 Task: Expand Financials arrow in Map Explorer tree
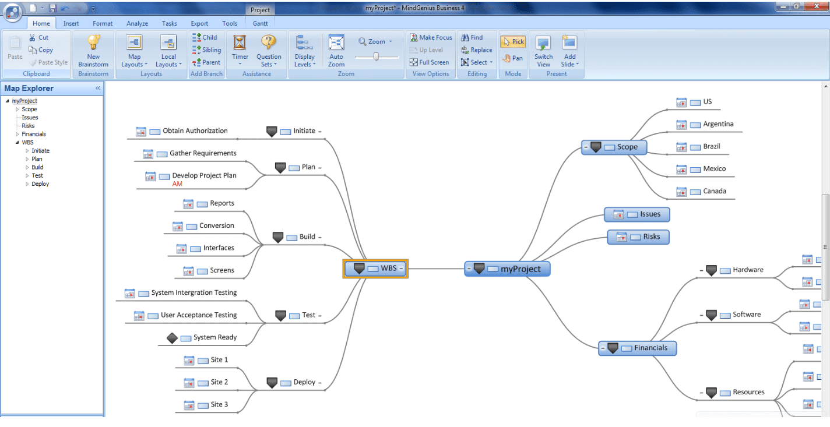(17, 134)
